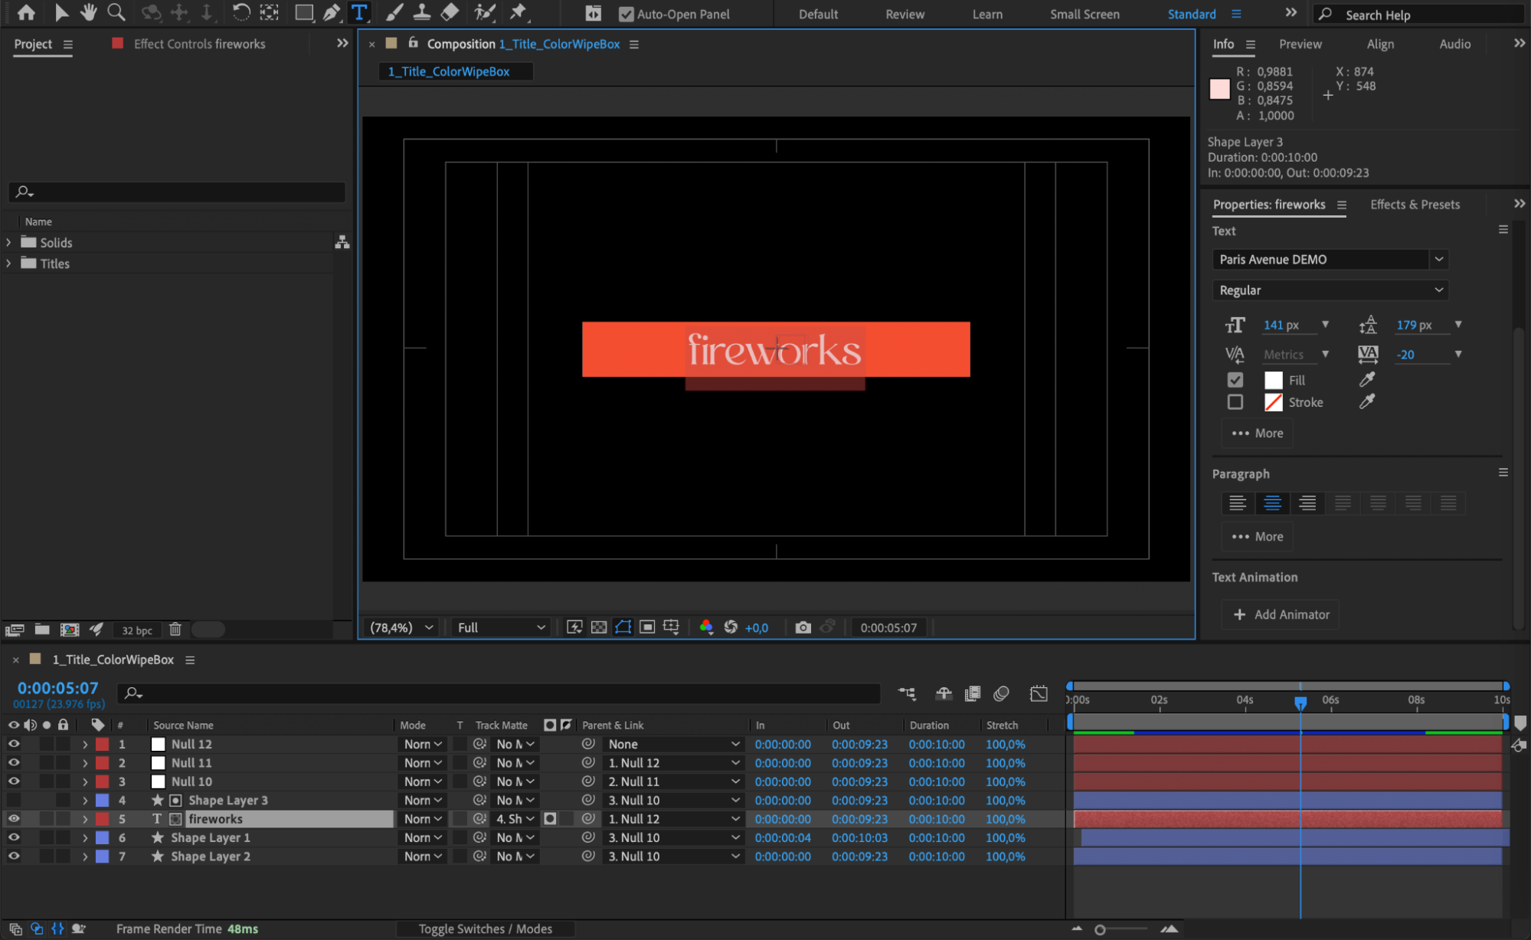This screenshot has width=1531, height=940.
Task: Click the Eraser tool
Action: pyautogui.click(x=450, y=12)
